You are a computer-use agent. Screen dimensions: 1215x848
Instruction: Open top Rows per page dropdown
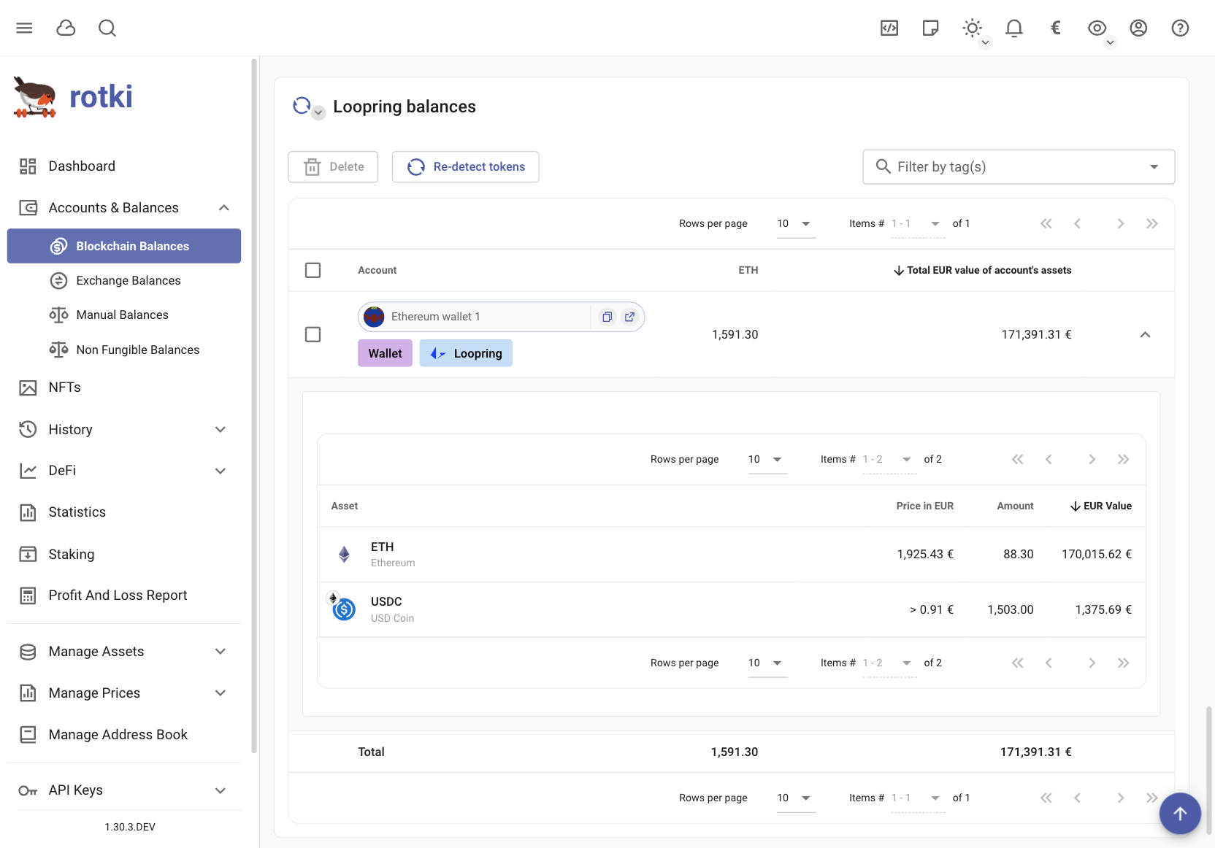pyautogui.click(x=796, y=224)
